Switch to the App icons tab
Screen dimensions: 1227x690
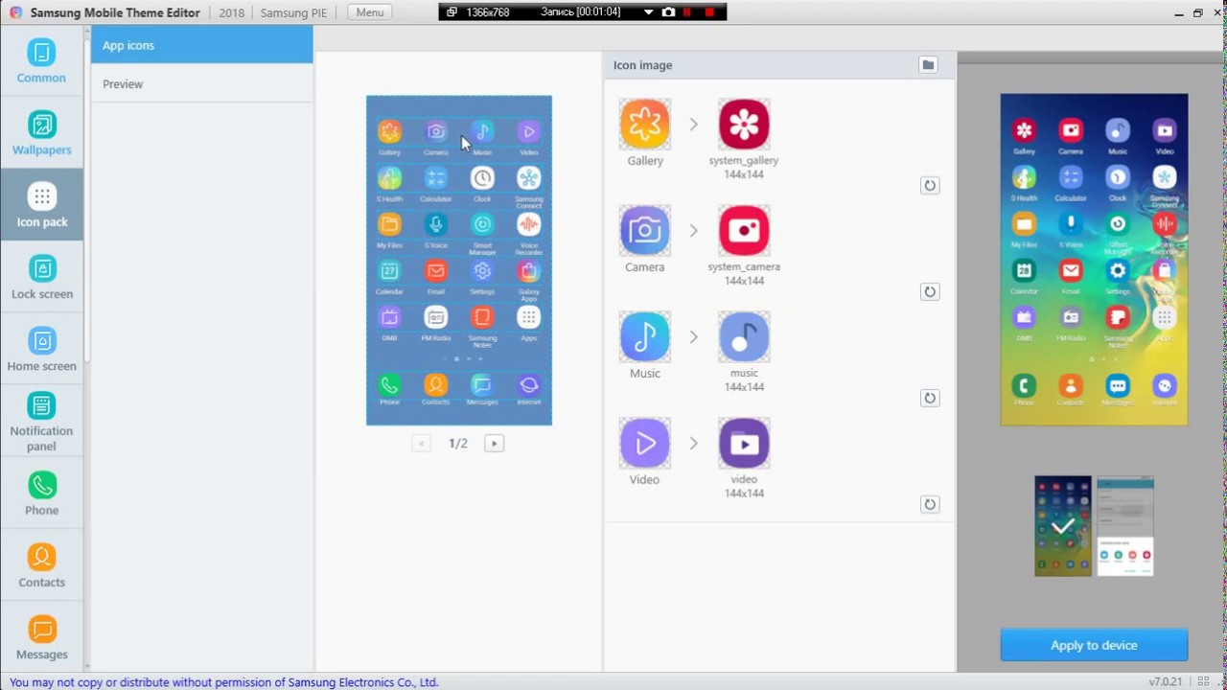[x=201, y=45]
